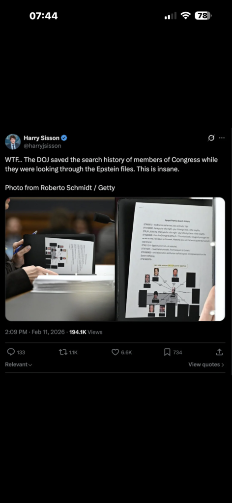
Task: Open the right search history photo
Action: coord(171,259)
